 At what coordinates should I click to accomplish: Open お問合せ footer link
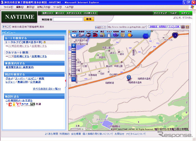tap(119, 134)
